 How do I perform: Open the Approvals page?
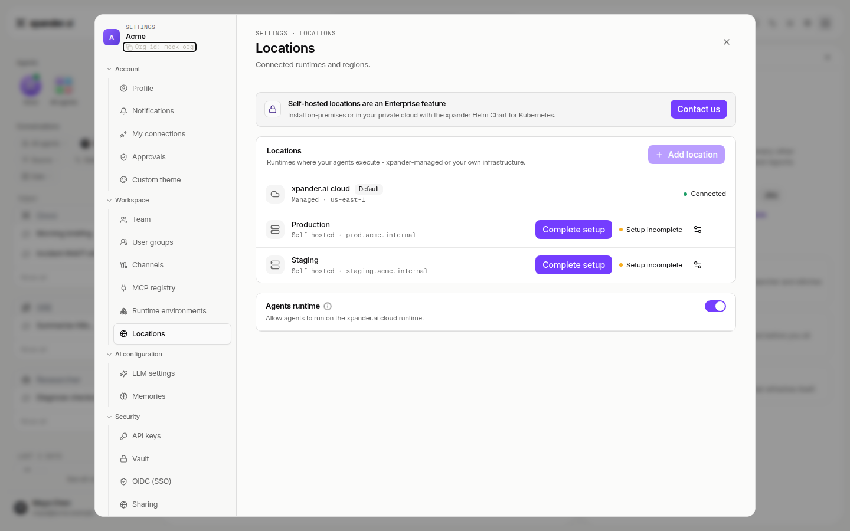(172, 157)
